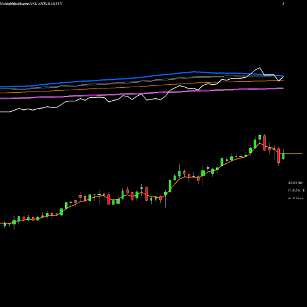Click the volume label 'V: 0.56 X'
This screenshot has width=307, height=307.
pos(296,190)
